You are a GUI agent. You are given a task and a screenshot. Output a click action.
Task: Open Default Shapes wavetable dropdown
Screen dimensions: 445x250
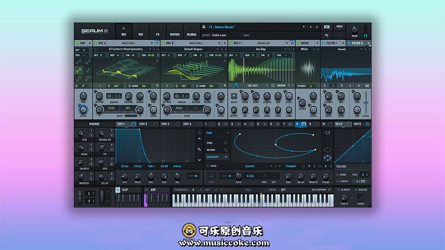coord(218,49)
